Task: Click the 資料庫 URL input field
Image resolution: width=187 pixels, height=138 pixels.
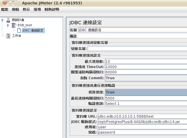Action: 142,117
